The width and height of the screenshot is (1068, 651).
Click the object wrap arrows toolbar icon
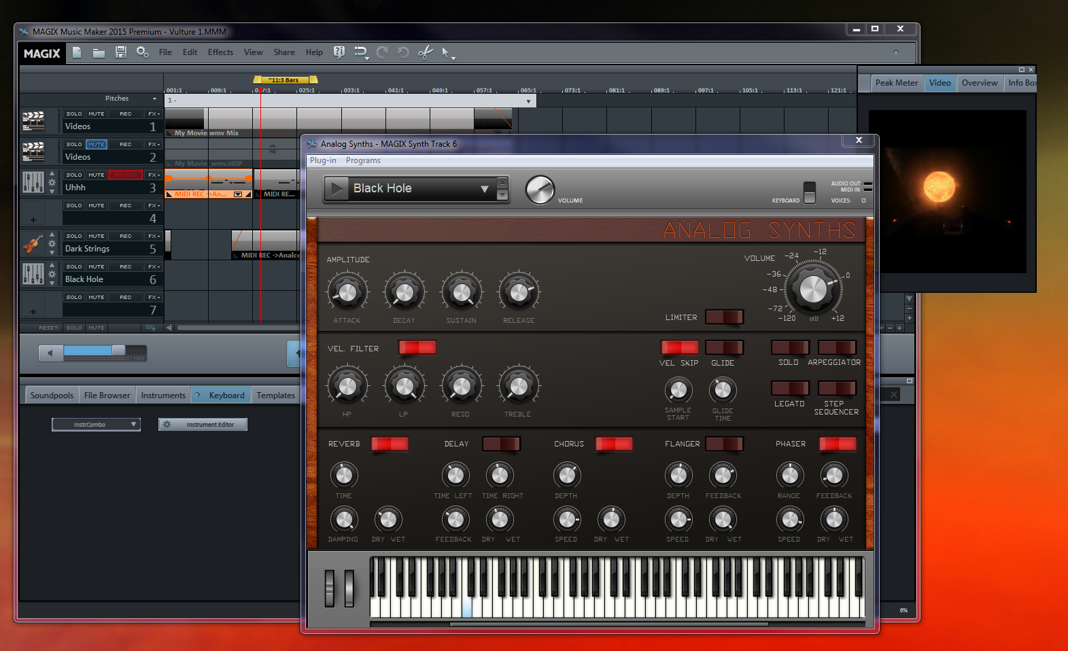[x=360, y=52]
